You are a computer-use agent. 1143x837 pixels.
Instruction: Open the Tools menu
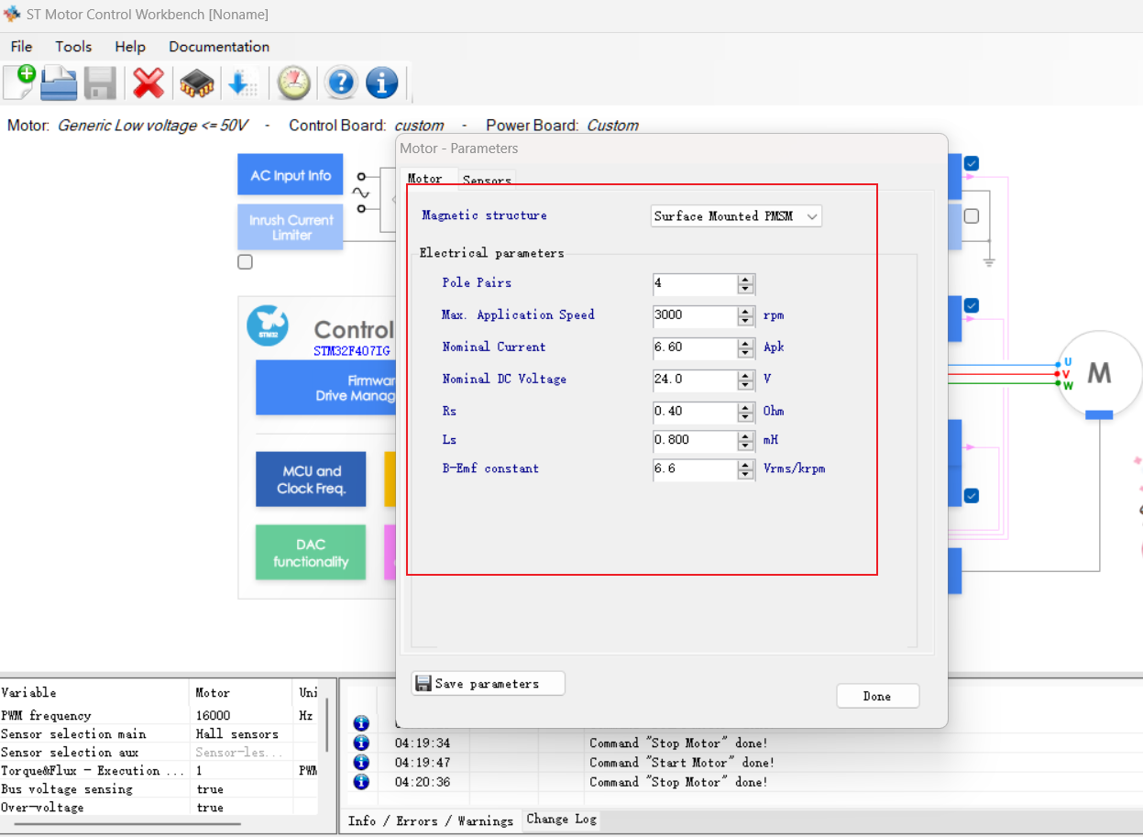click(73, 47)
